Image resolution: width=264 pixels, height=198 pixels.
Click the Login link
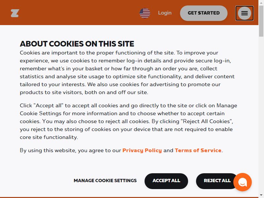[165, 13]
